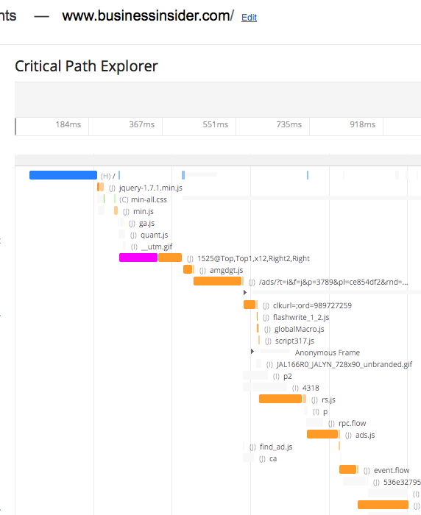Select the min.js light orange bar

pyautogui.click(x=116, y=210)
